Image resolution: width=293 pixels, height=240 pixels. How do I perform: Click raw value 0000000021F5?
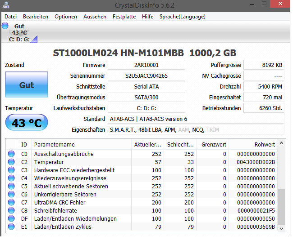click(x=256, y=210)
